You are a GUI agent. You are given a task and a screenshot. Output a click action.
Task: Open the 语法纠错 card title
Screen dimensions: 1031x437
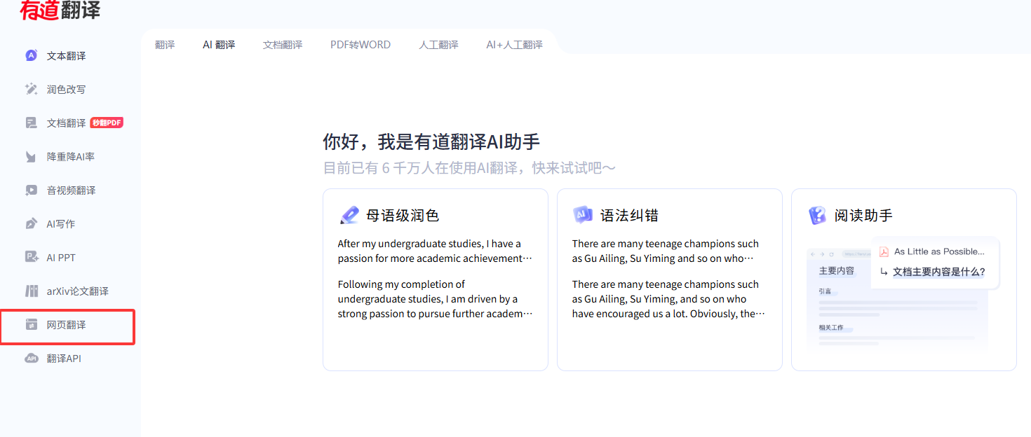[x=629, y=216]
